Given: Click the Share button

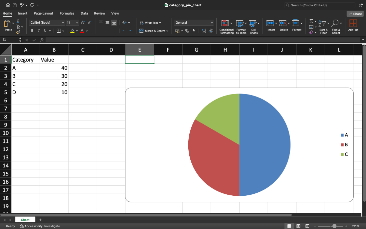Looking at the screenshot, I should pyautogui.click(x=355, y=14).
